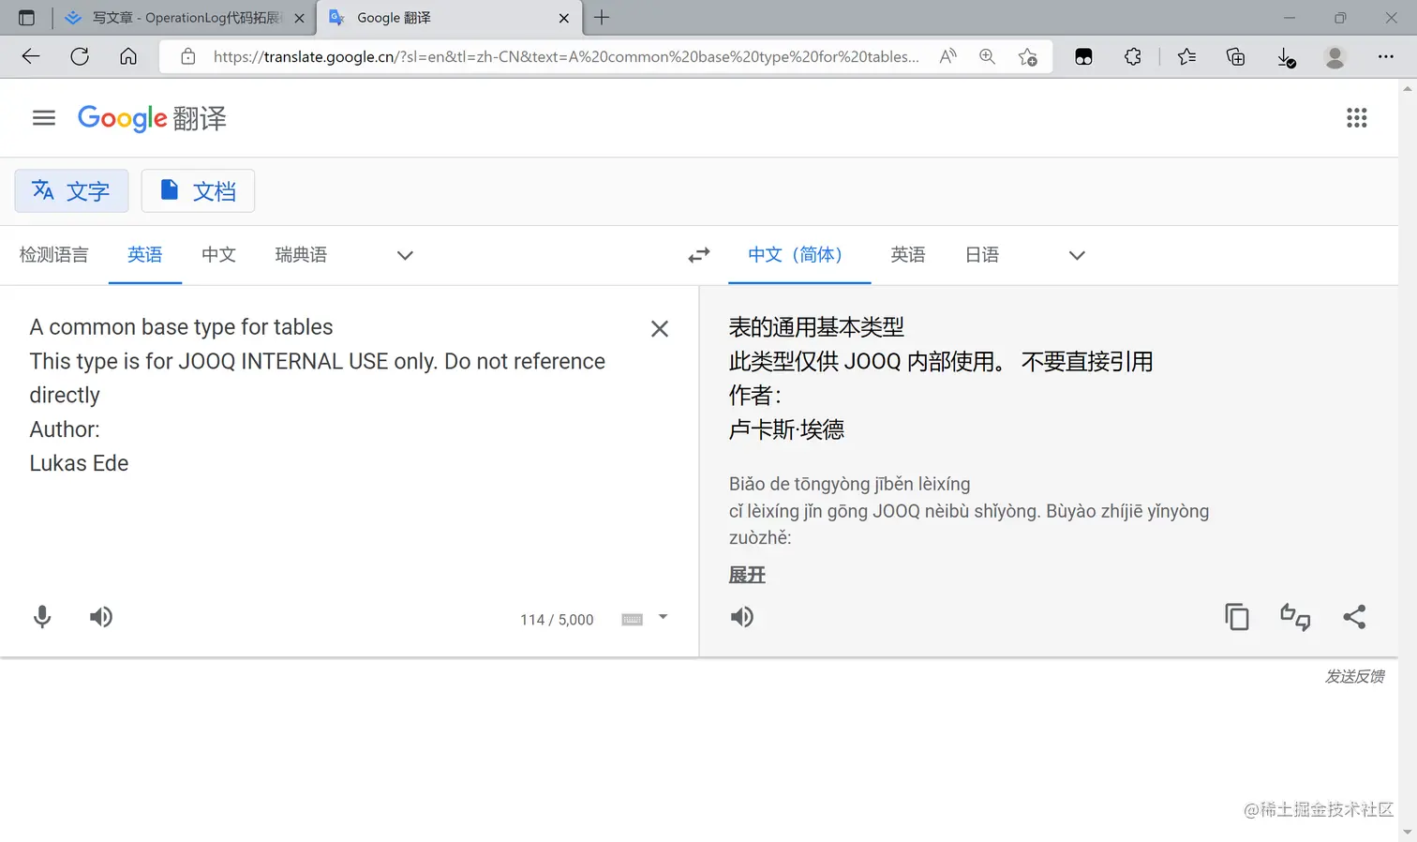
Task: Expand more source languages
Action: 405,255
